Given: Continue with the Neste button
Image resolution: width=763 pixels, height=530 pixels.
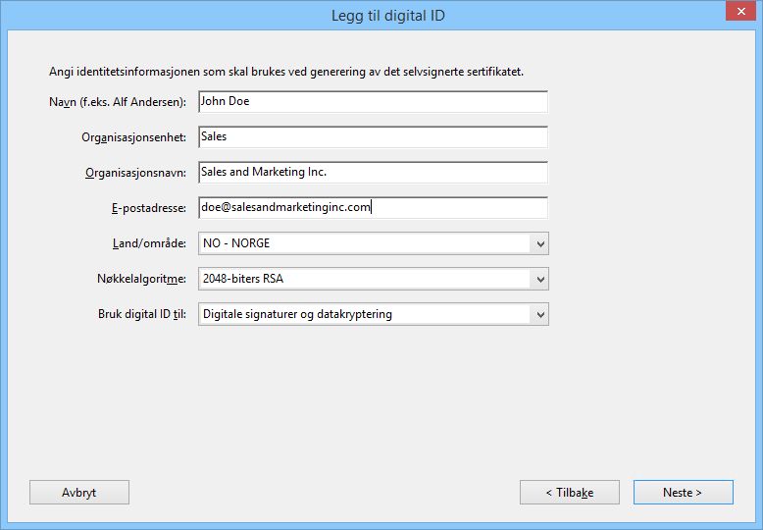Looking at the screenshot, I should click(684, 493).
